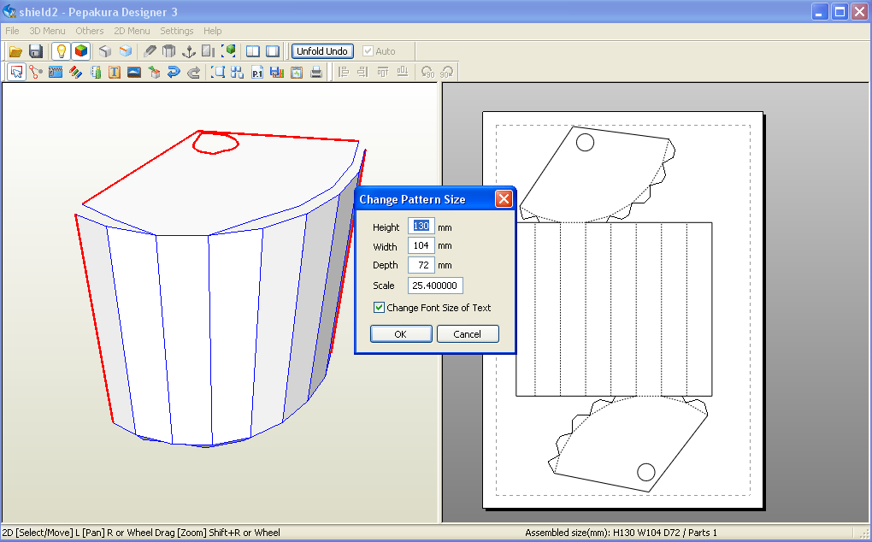Click the image insertion tool icon
The height and width of the screenshot is (542, 872).
click(134, 72)
